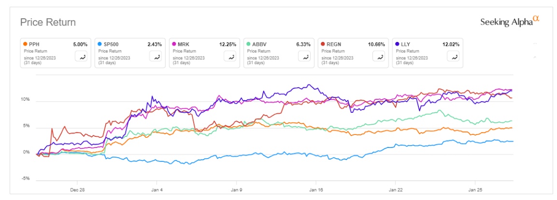The width and height of the screenshot is (557, 200).
Task: Click the LLY chart line icon button
Action: coord(454,57)
